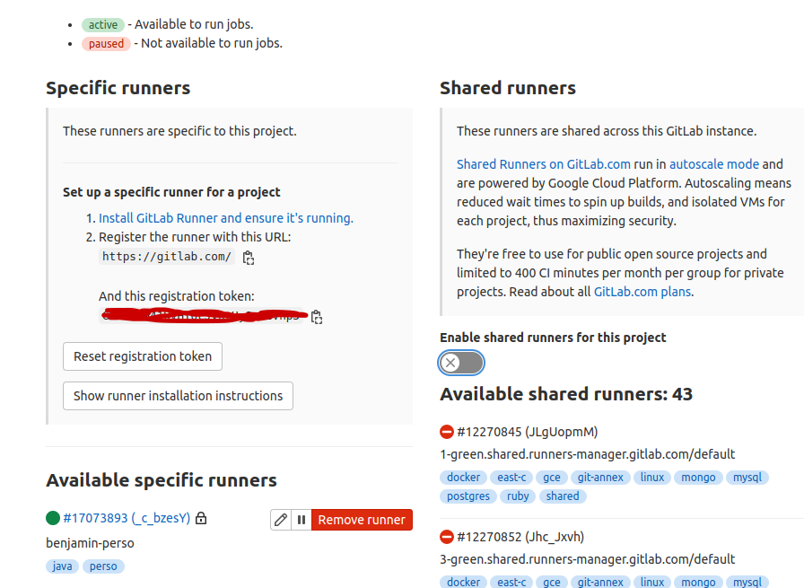
Task: Open runner #17073893 (_c_bzesY) details
Action: (127, 518)
